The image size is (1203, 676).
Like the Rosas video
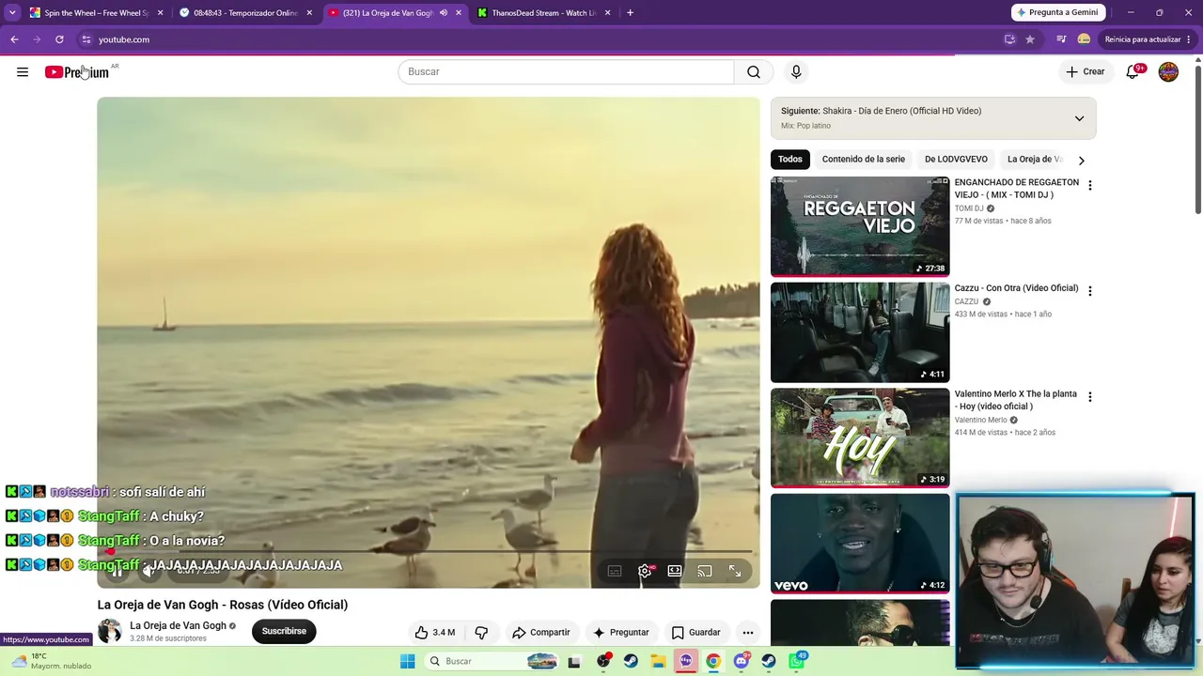[x=435, y=632]
